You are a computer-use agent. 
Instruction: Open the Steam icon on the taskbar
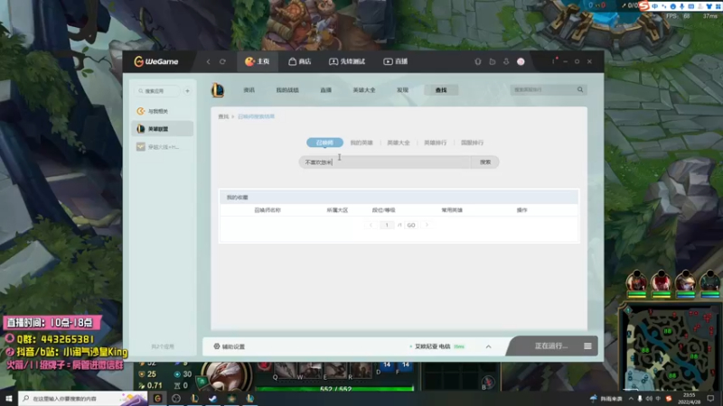[212, 398]
